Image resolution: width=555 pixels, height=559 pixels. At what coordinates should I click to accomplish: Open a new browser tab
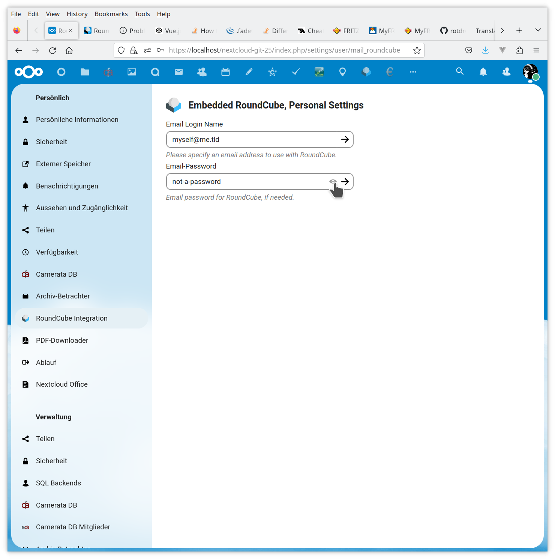pyautogui.click(x=519, y=30)
